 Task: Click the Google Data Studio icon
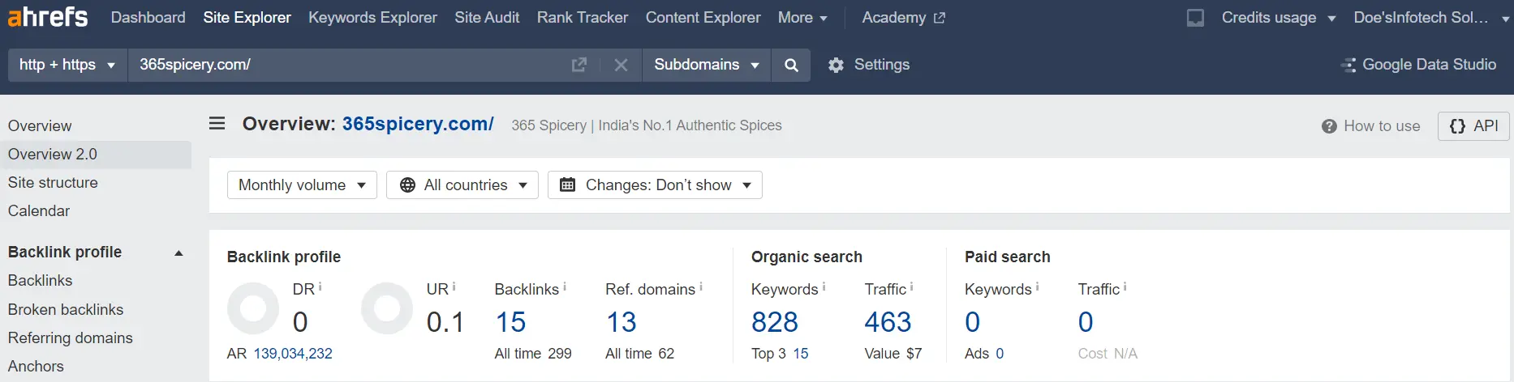pyautogui.click(x=1348, y=65)
